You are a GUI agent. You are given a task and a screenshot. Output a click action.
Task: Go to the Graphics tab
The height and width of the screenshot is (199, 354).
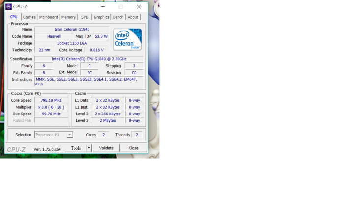[x=102, y=17]
